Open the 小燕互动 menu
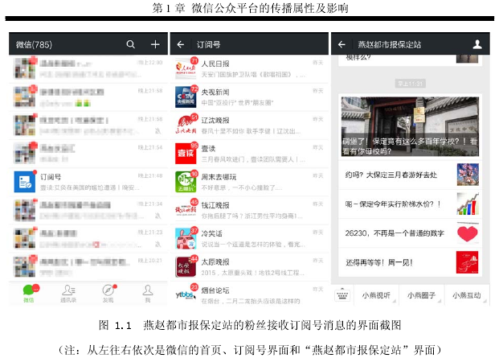Image resolution: width=503 pixels, height=358 pixels. point(467,295)
